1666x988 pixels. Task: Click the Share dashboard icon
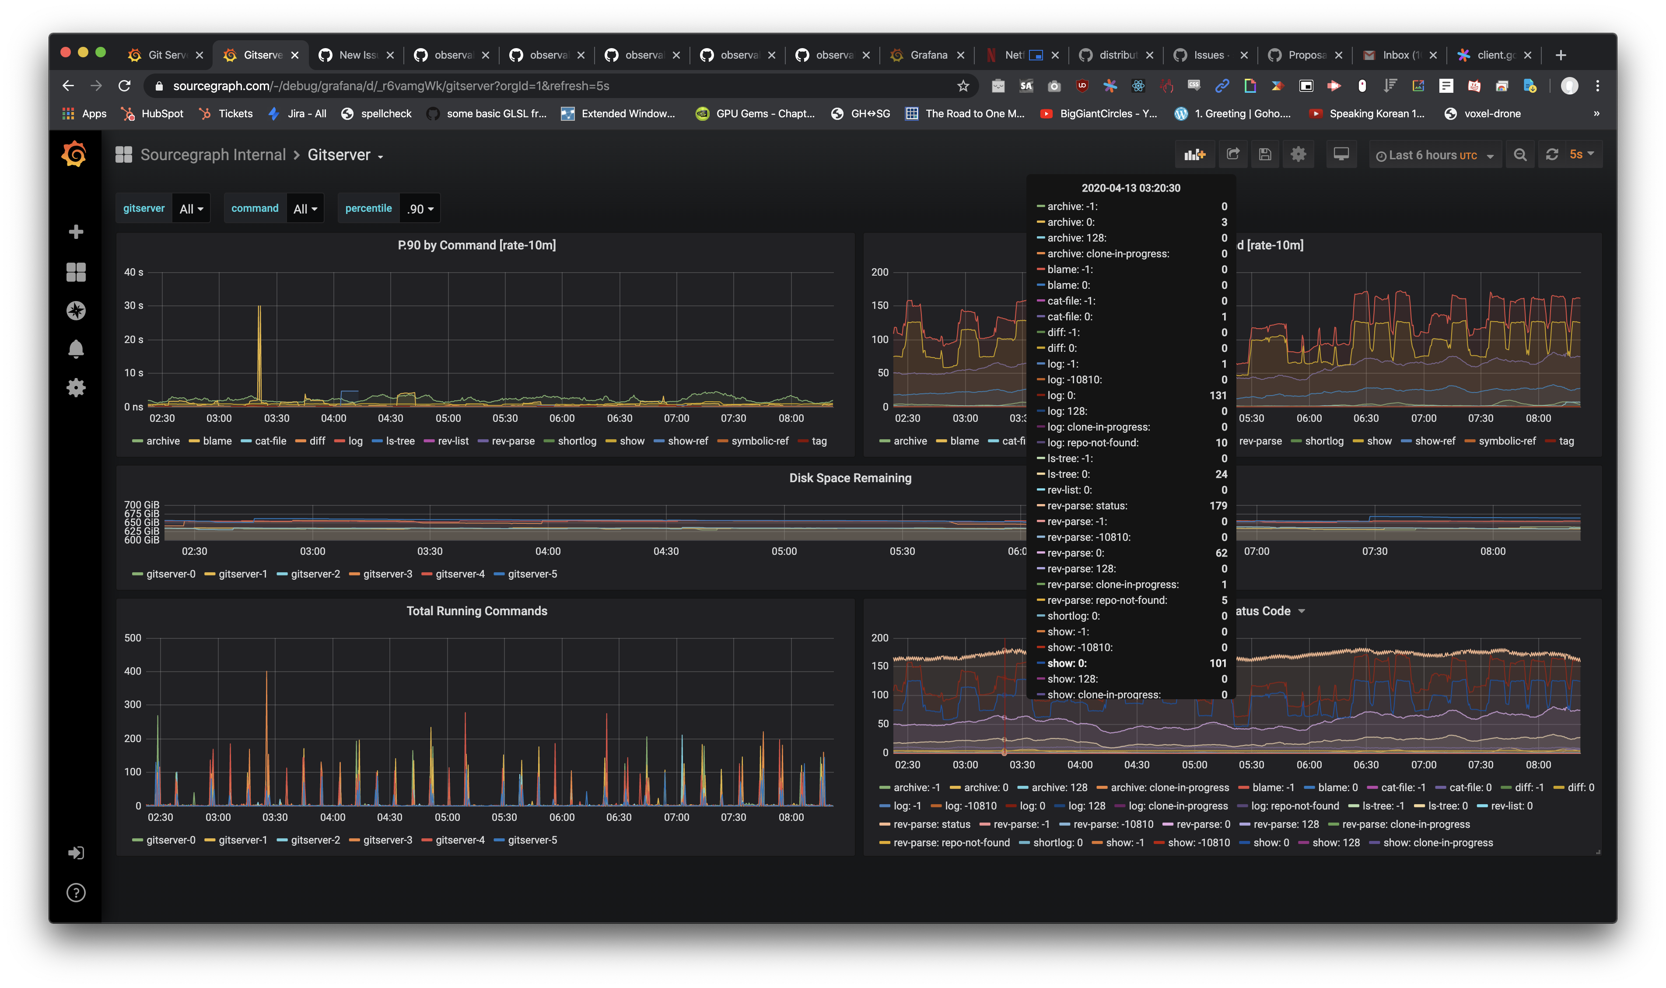(x=1233, y=154)
